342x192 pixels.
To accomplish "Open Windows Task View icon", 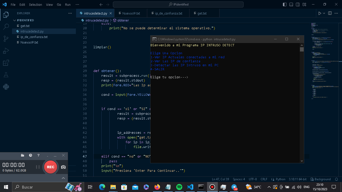I will click(90, 187).
